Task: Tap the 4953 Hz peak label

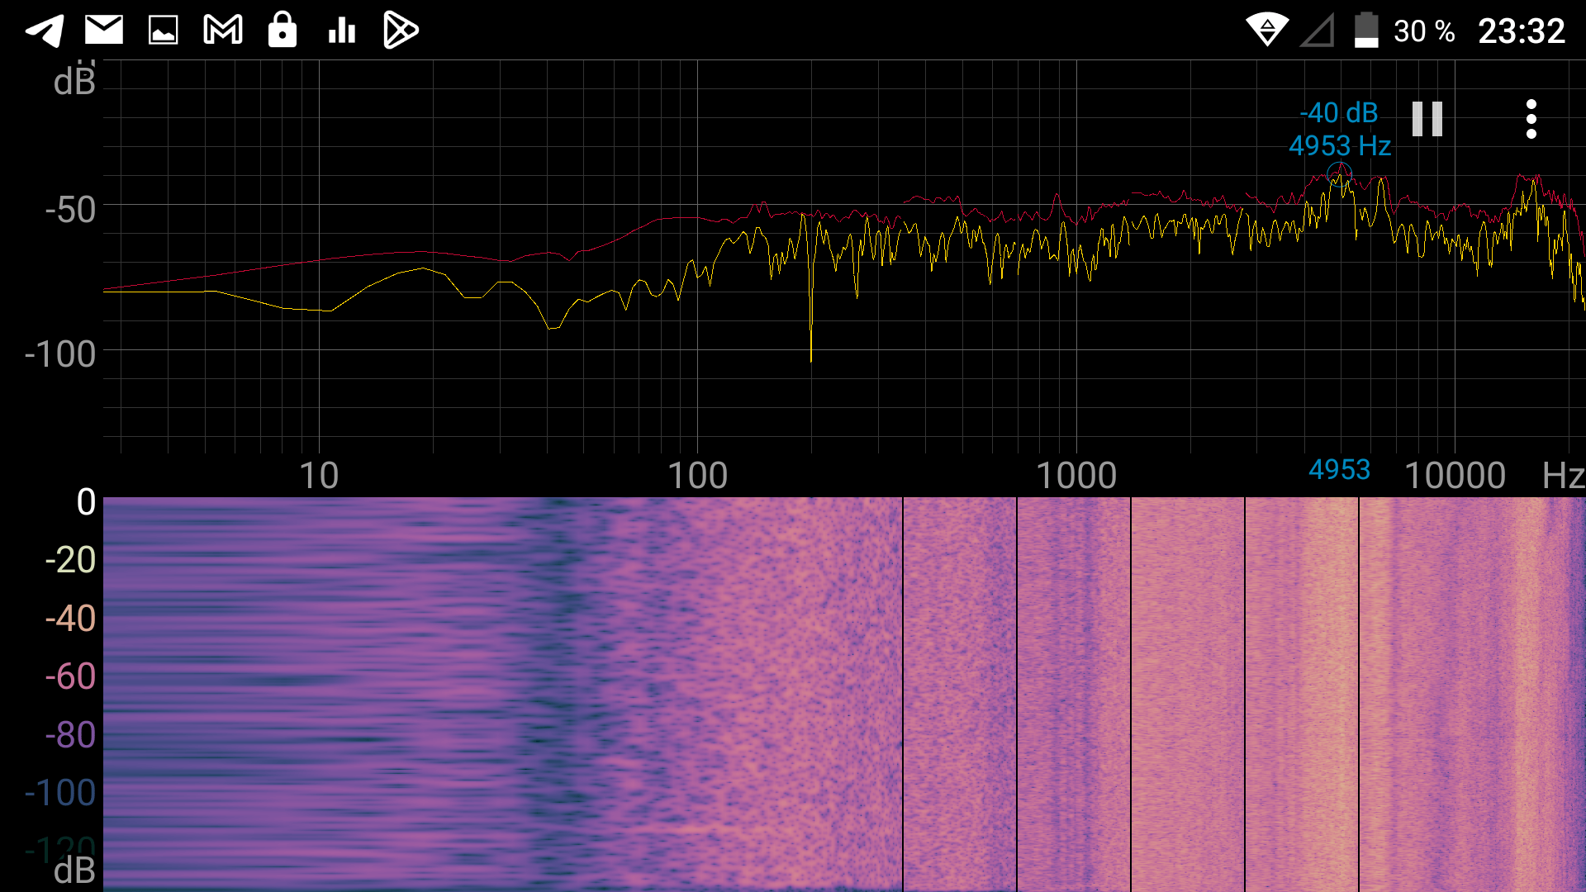Action: [x=1340, y=146]
